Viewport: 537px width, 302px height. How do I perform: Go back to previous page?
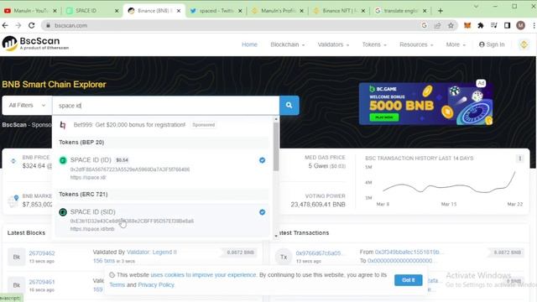pyautogui.click(x=5, y=25)
